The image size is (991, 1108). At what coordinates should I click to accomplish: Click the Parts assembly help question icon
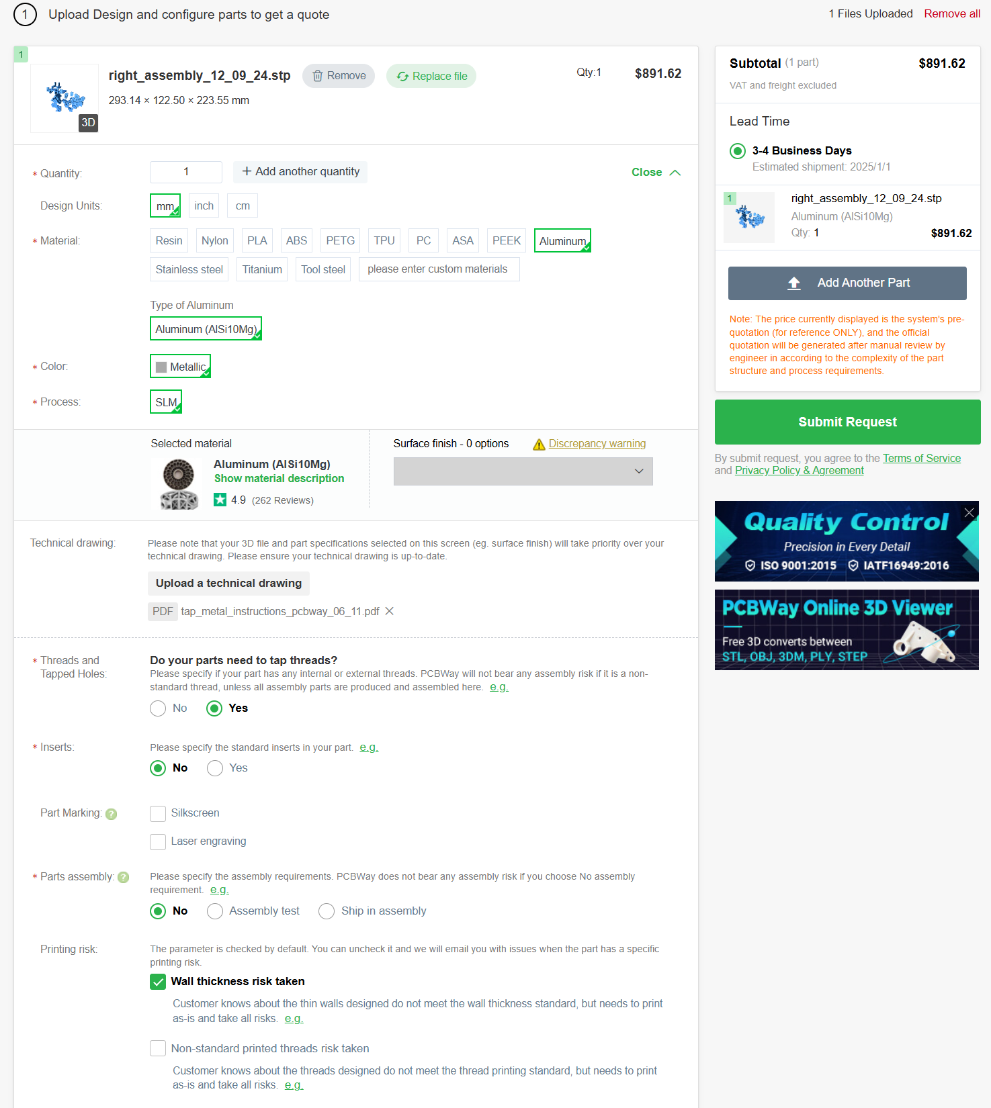(123, 878)
